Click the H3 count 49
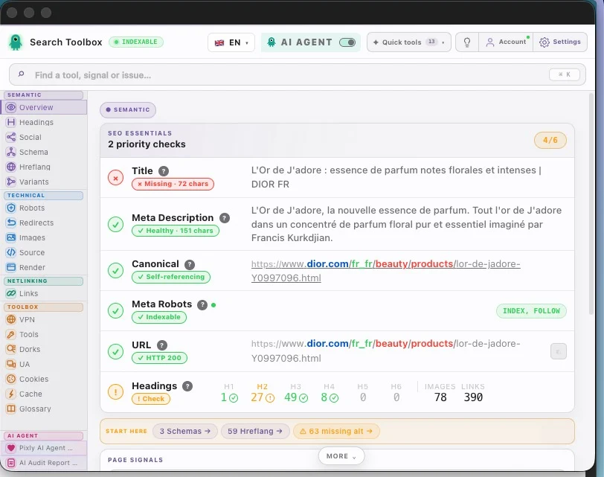The image size is (604, 477). pos(296,397)
